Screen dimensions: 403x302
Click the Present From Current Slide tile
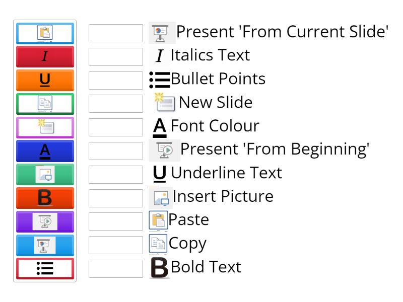pyautogui.click(x=45, y=245)
